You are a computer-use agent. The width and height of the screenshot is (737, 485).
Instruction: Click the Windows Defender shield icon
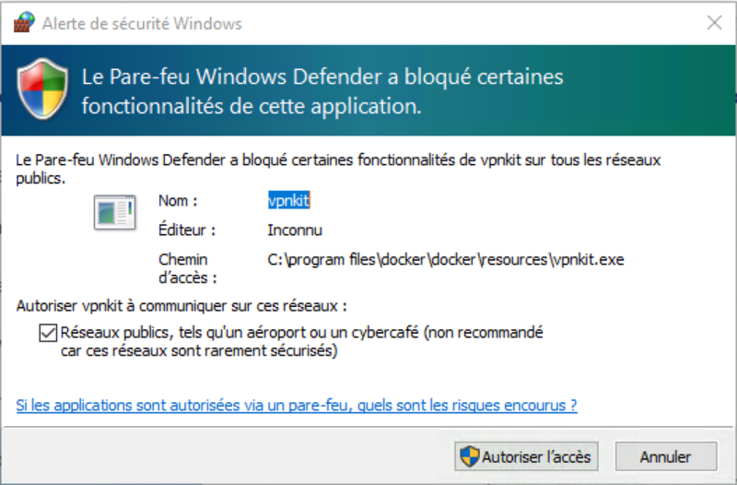point(42,89)
